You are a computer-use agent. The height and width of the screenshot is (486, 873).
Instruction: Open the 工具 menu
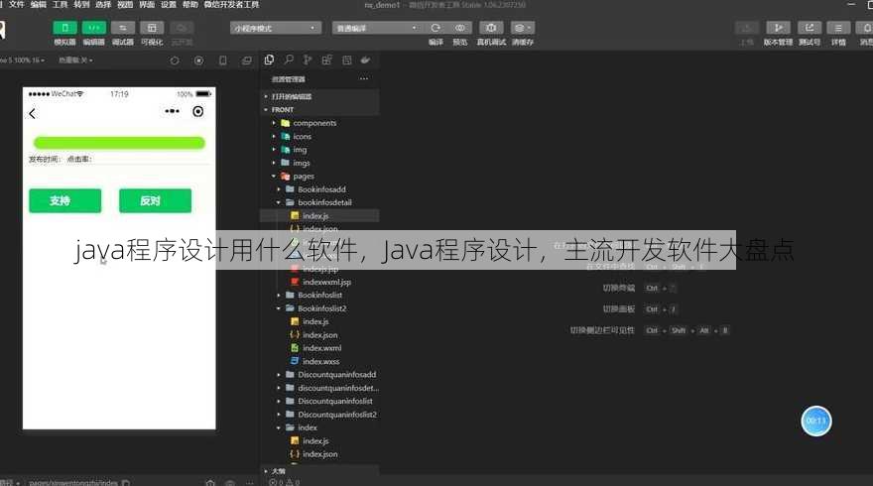[x=60, y=4]
